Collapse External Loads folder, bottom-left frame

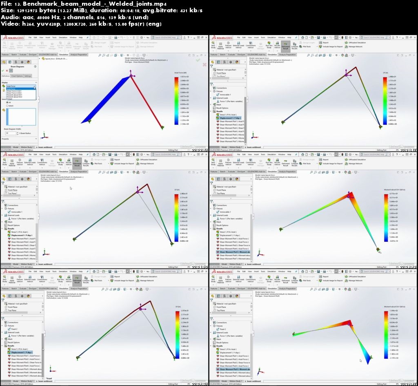(x=3, y=333)
